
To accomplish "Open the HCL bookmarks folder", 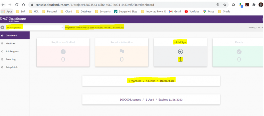I will (x=34, y=11).
